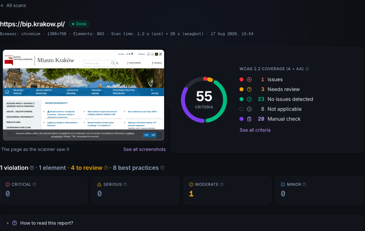Select the Manual check legend row
Screen dimensions: 365x231
[x=270, y=119]
